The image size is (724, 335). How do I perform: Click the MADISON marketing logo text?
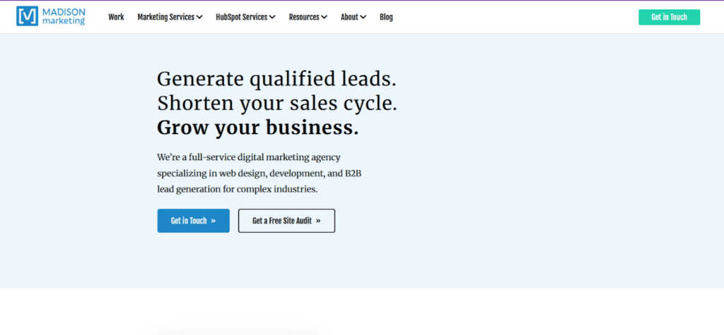pyautogui.click(x=64, y=16)
